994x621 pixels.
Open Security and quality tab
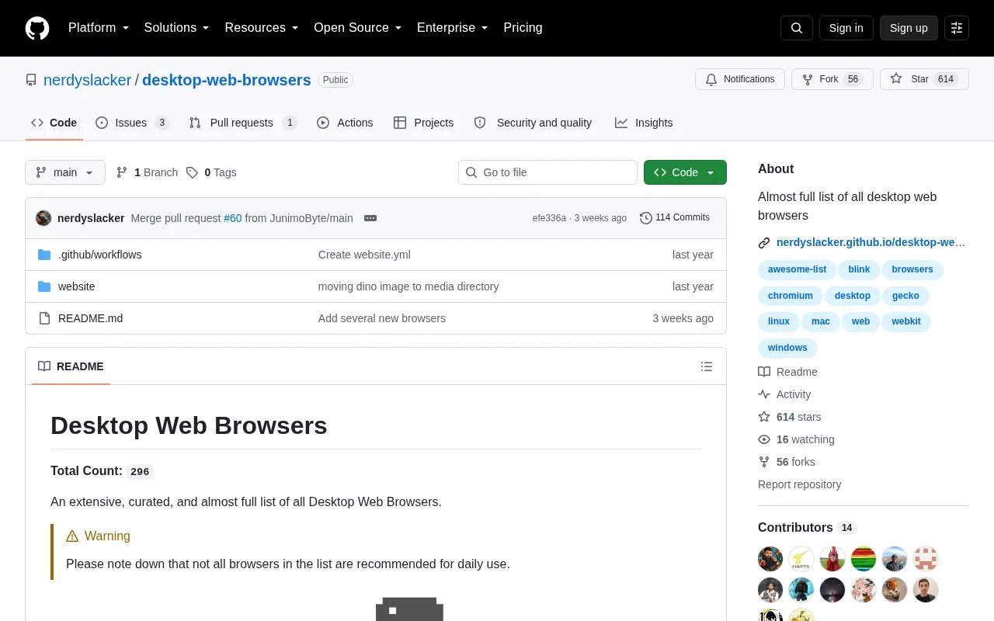533,123
